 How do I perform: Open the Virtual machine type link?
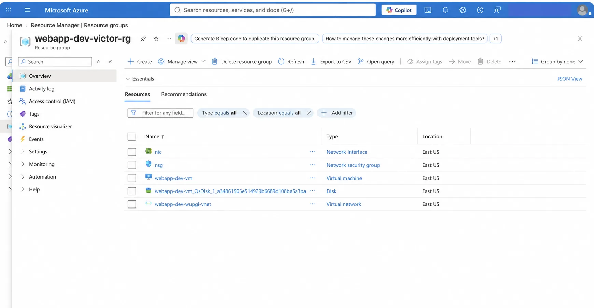pyautogui.click(x=344, y=178)
